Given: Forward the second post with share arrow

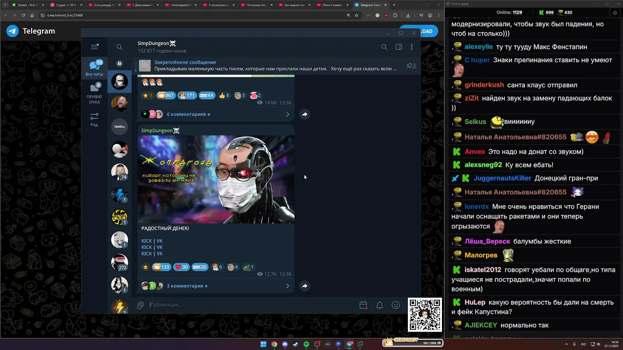Looking at the screenshot, I should [305, 286].
